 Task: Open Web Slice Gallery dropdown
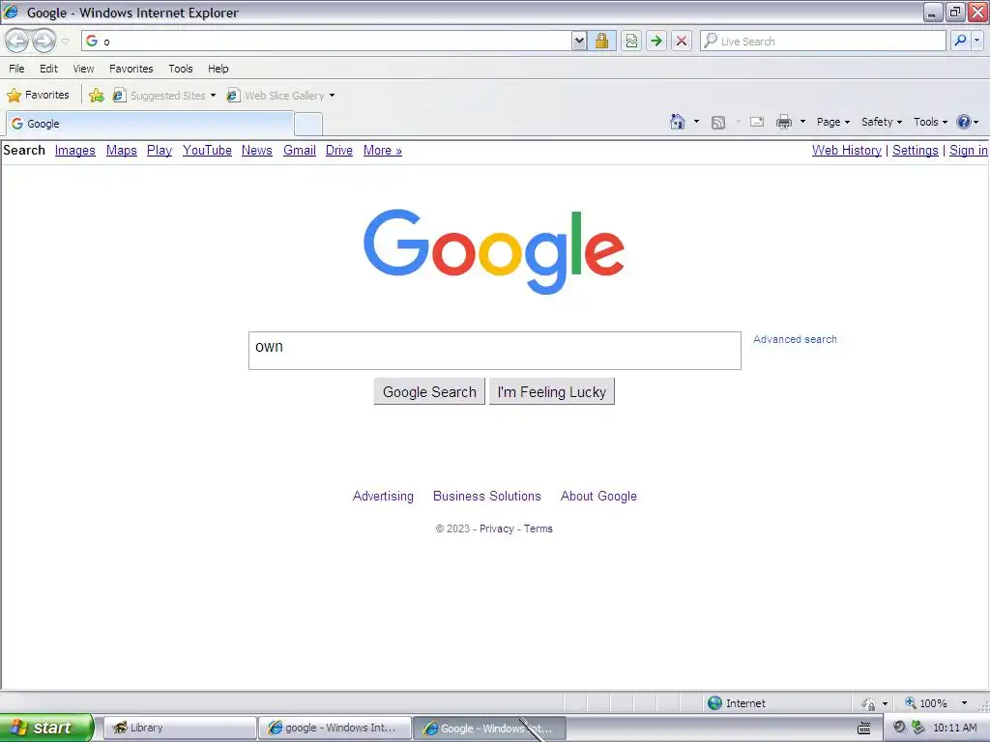[x=281, y=96]
